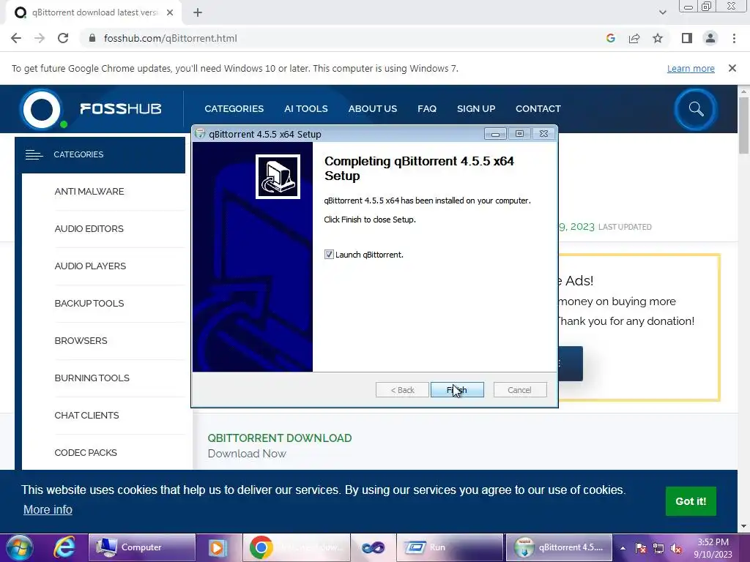Open the CATEGORIES nav menu item
Screen dimensions: 750x562
pos(234,108)
